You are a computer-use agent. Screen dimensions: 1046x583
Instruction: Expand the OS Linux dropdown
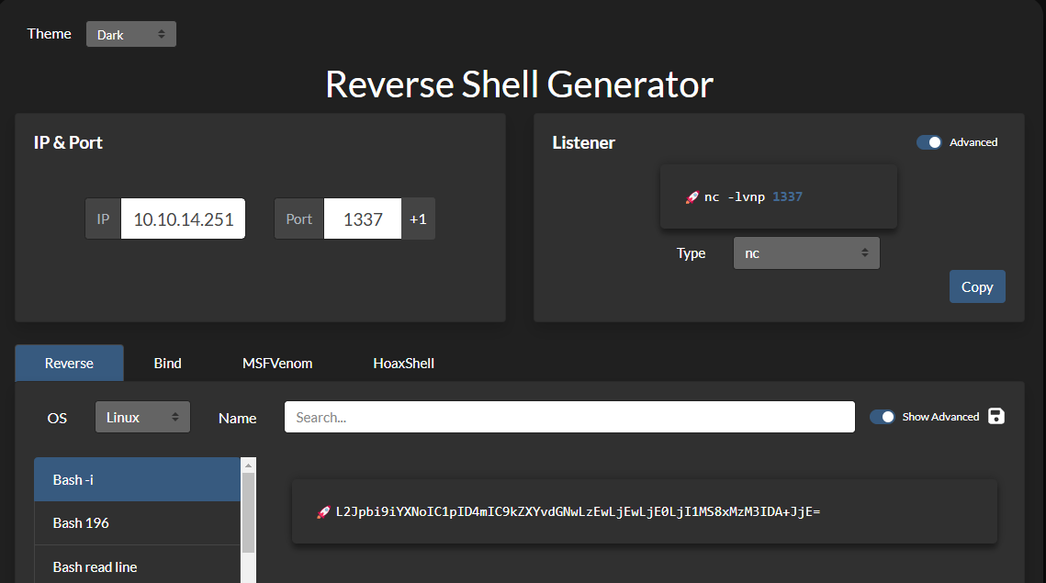pyautogui.click(x=142, y=417)
